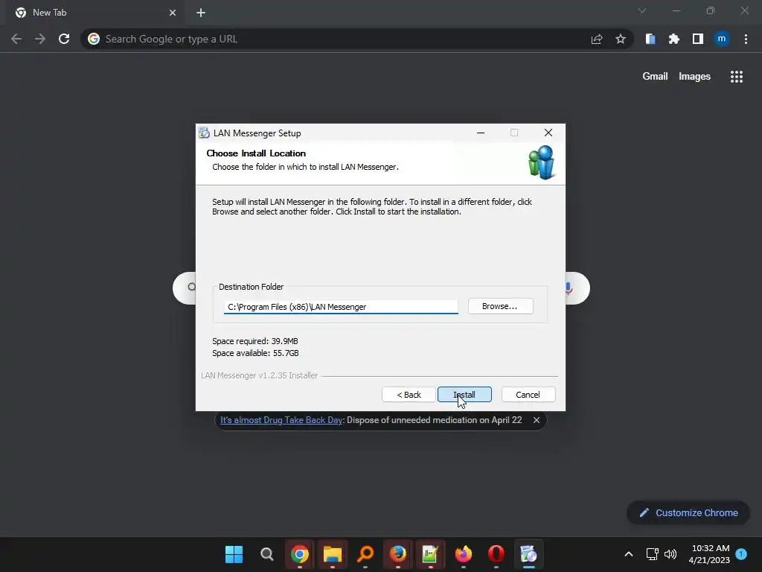Open the orange Firefox taskbar icon
Viewport: 762px width, 572px height.
[464, 554]
